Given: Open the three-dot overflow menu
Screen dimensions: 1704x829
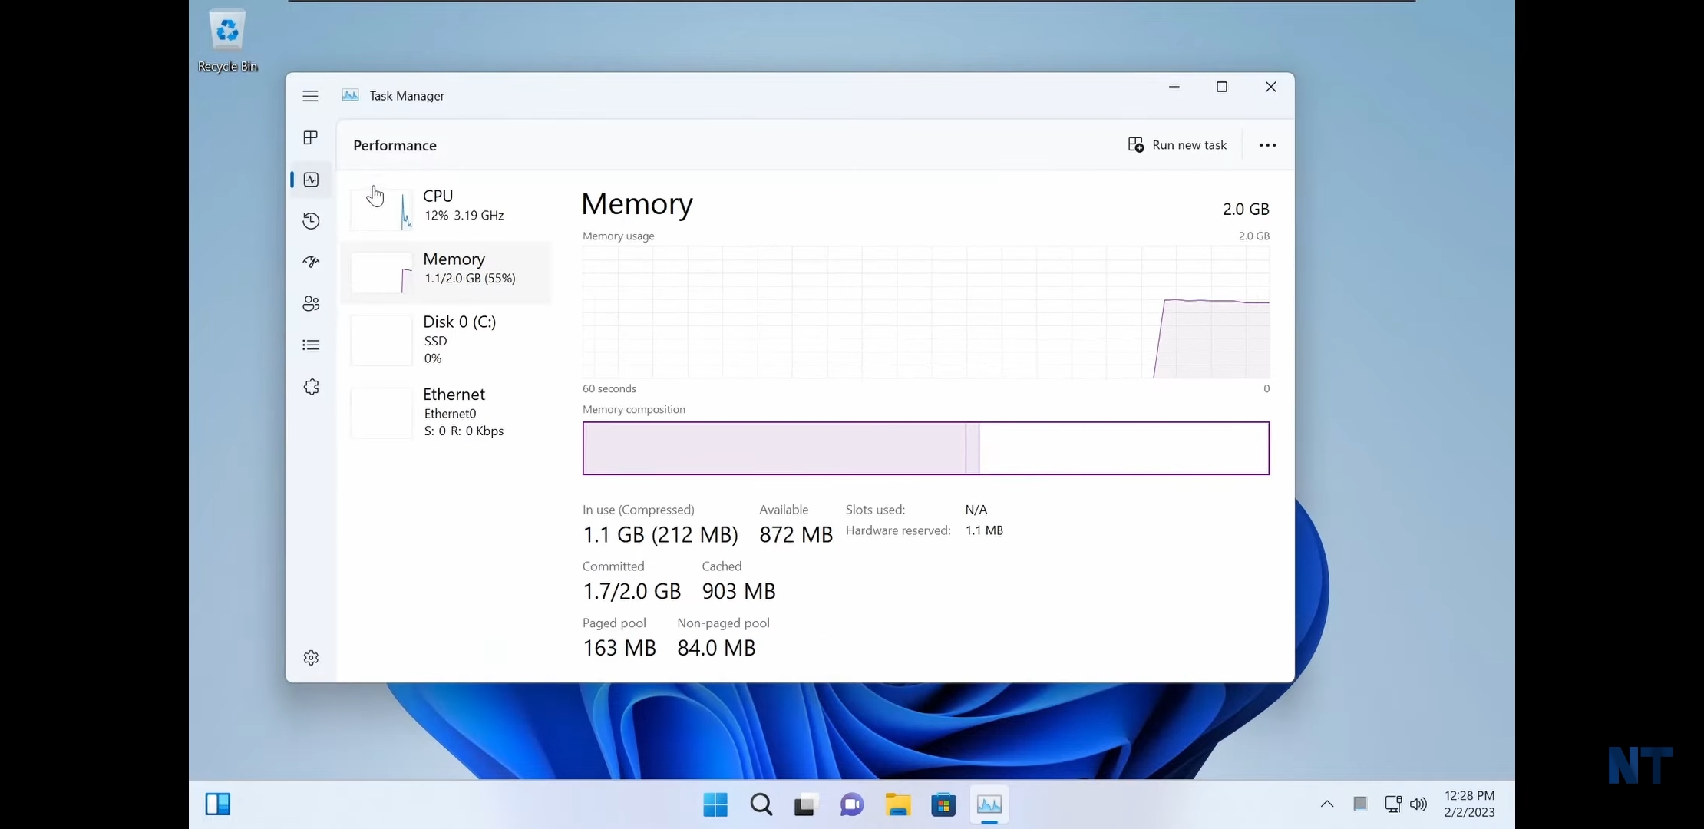Looking at the screenshot, I should (1267, 144).
